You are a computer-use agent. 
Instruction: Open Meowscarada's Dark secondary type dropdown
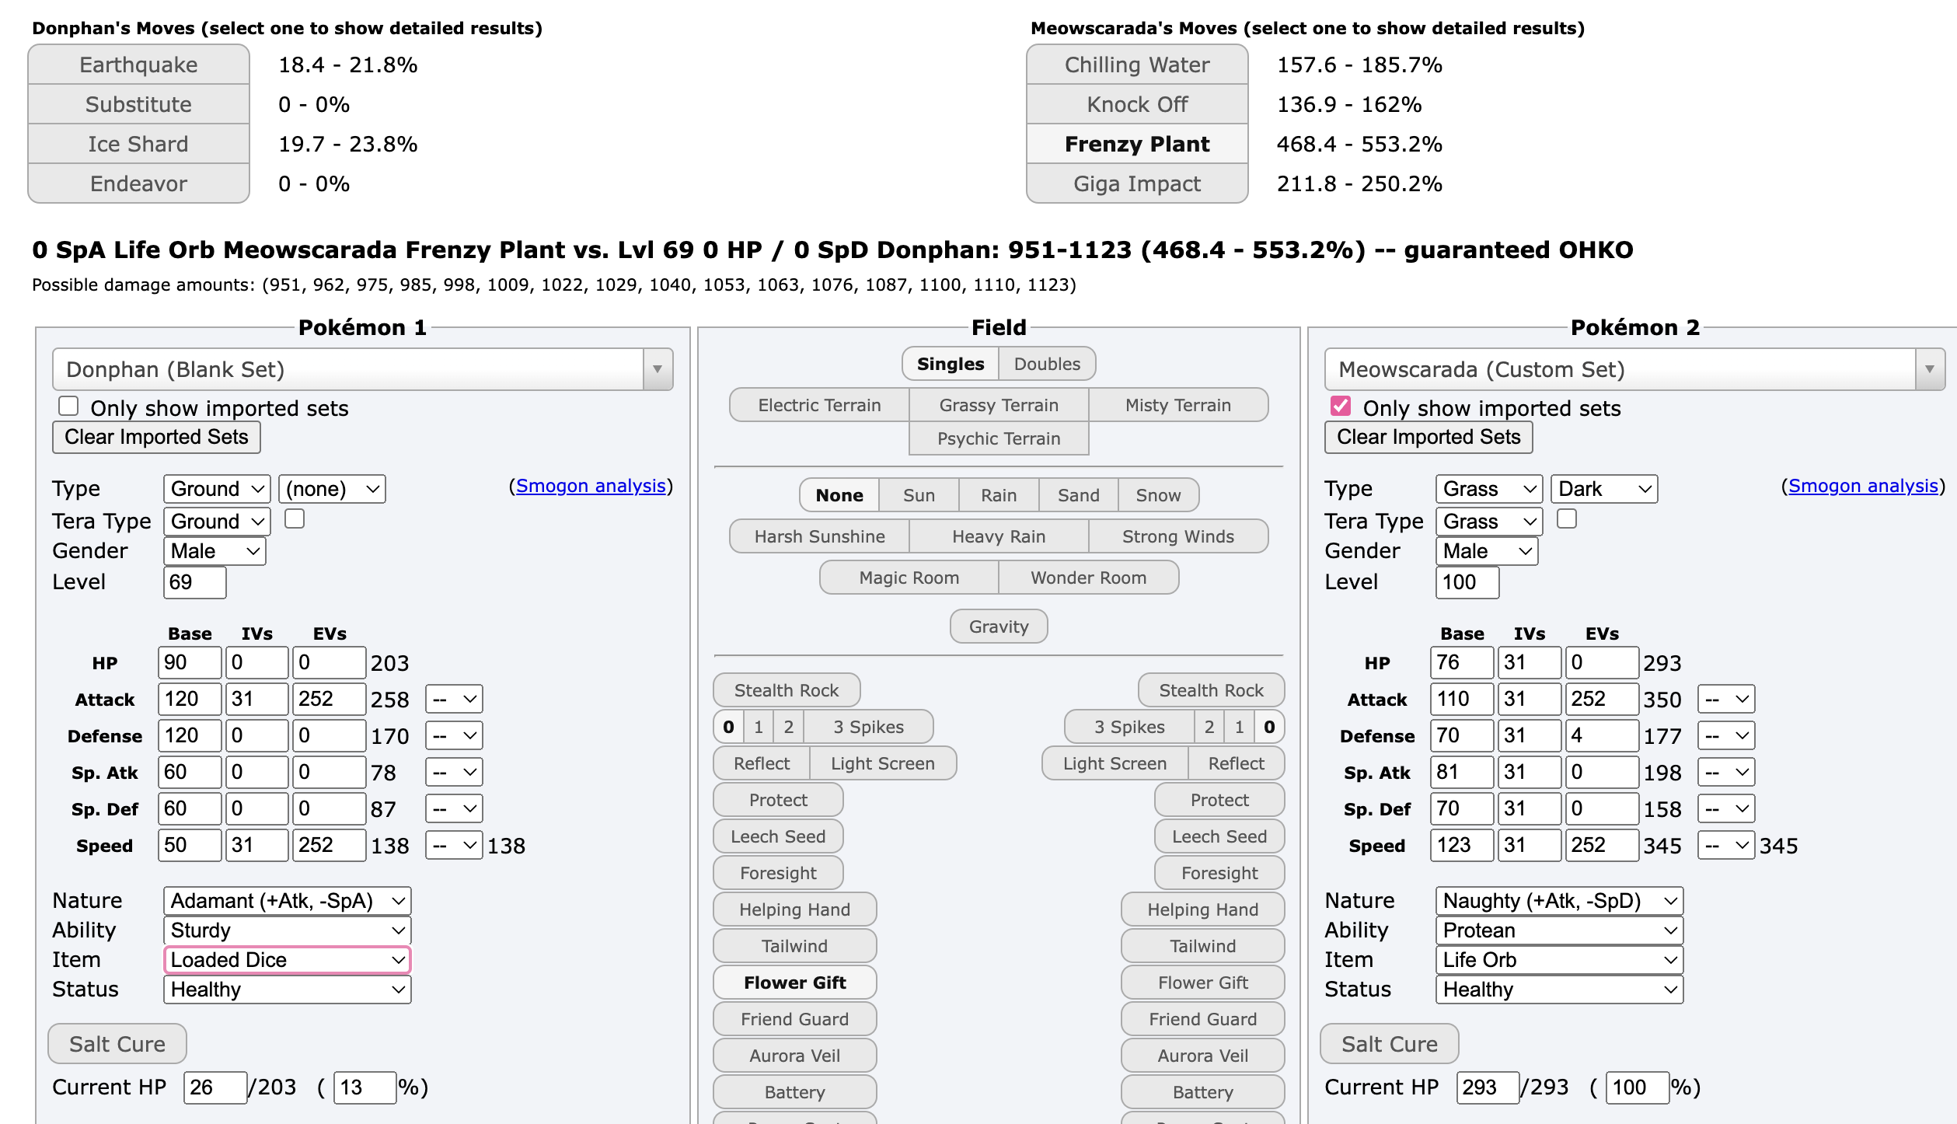1604,489
